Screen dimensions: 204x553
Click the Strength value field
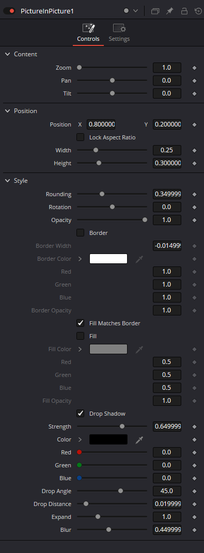[x=167, y=426]
